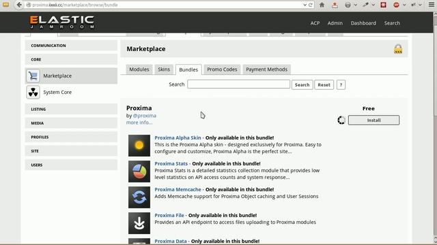Screen dimensions: 437x245
Task: Click the gray round extension icon
Action: pos(348,5)
